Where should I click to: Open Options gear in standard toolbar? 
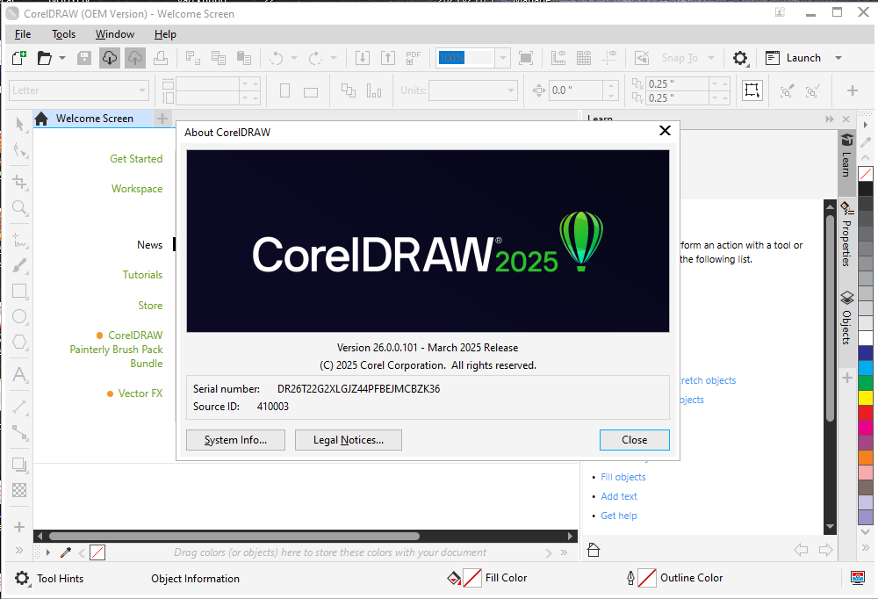(740, 58)
